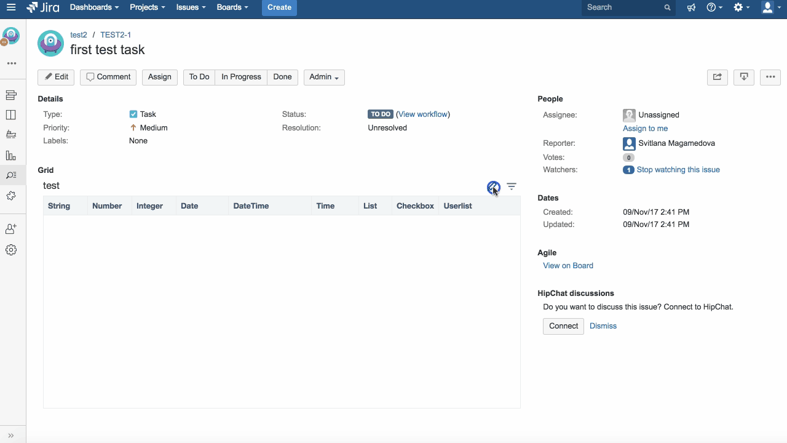787x443 pixels.
Task: Click the Add-ons puzzle icon in sidebar
Action: pos(11,196)
